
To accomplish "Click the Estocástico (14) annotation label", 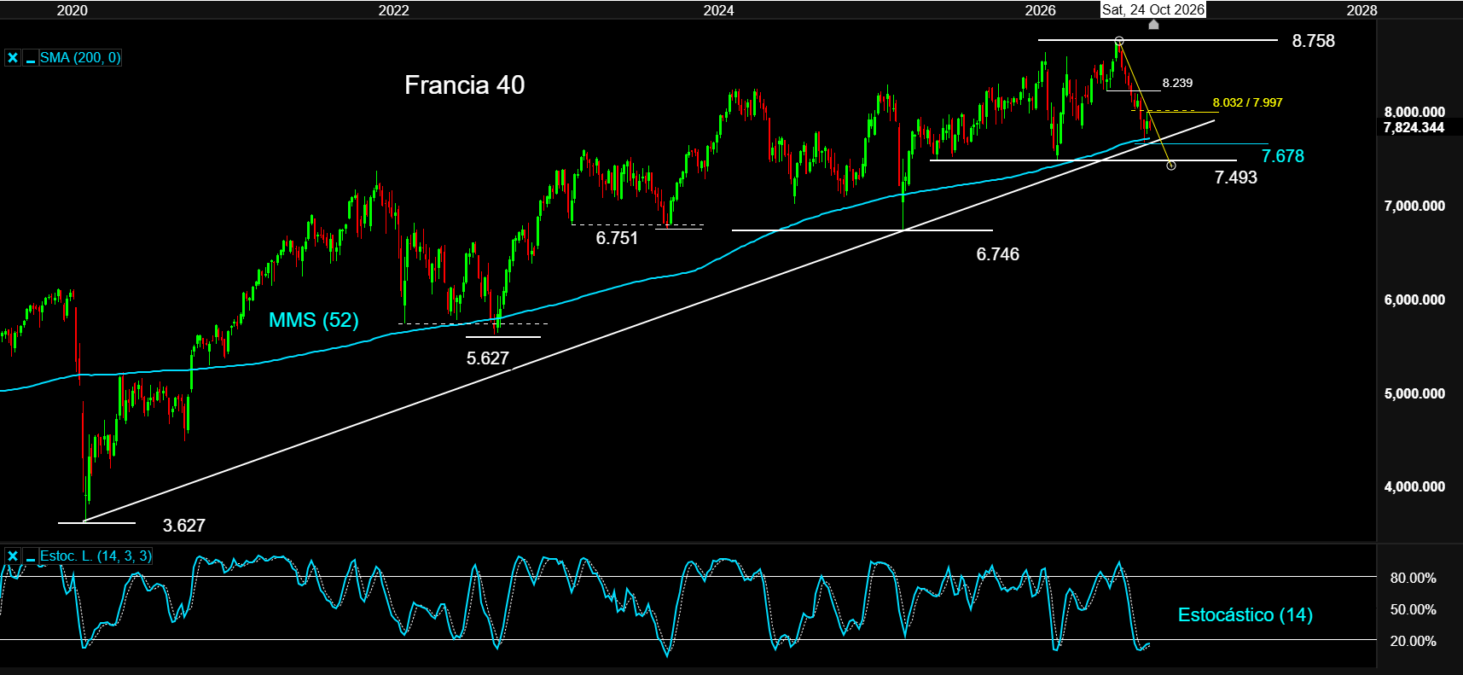I will click(1245, 614).
